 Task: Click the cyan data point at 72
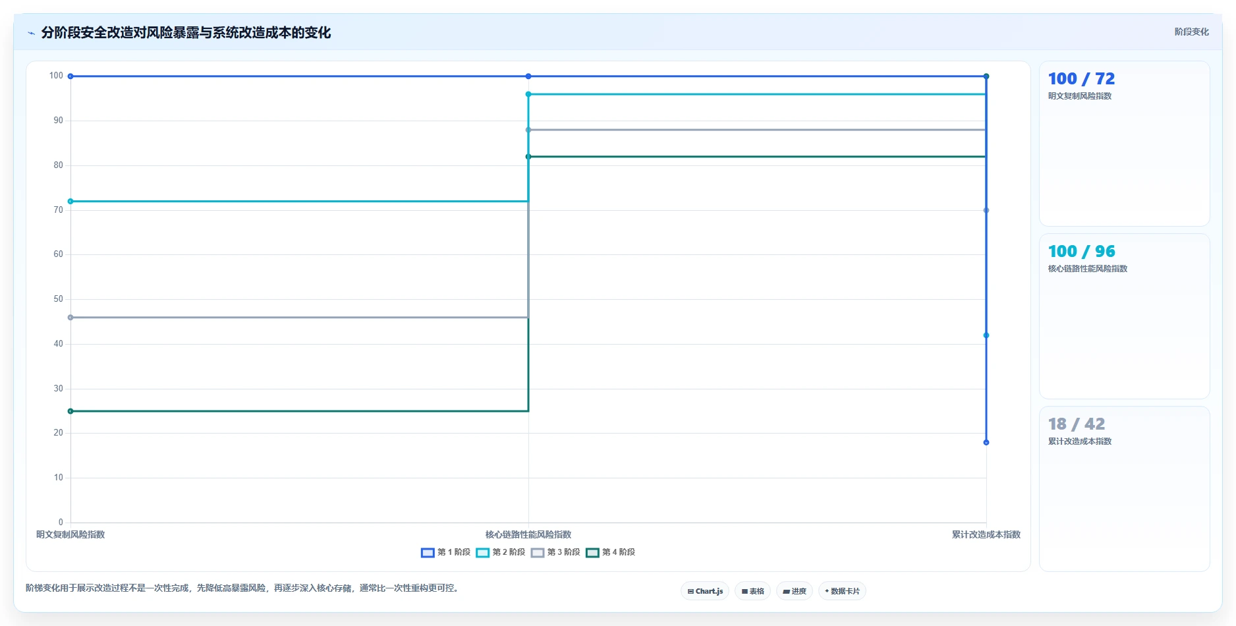pyautogui.click(x=70, y=201)
